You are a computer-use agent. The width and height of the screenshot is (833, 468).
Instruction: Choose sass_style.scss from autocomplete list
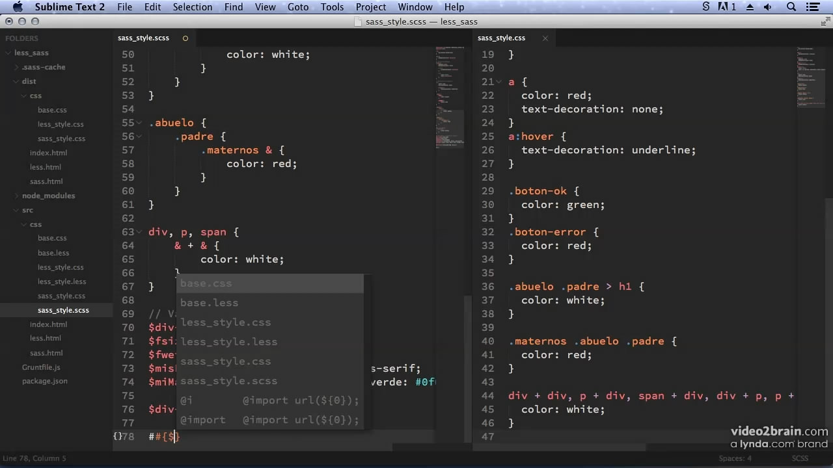tap(270, 381)
